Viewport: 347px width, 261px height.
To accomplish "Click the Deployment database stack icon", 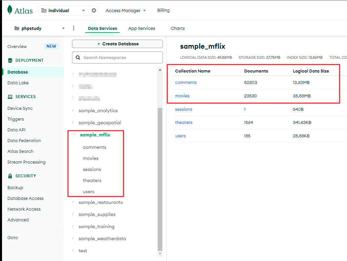I will (x=10, y=60).
